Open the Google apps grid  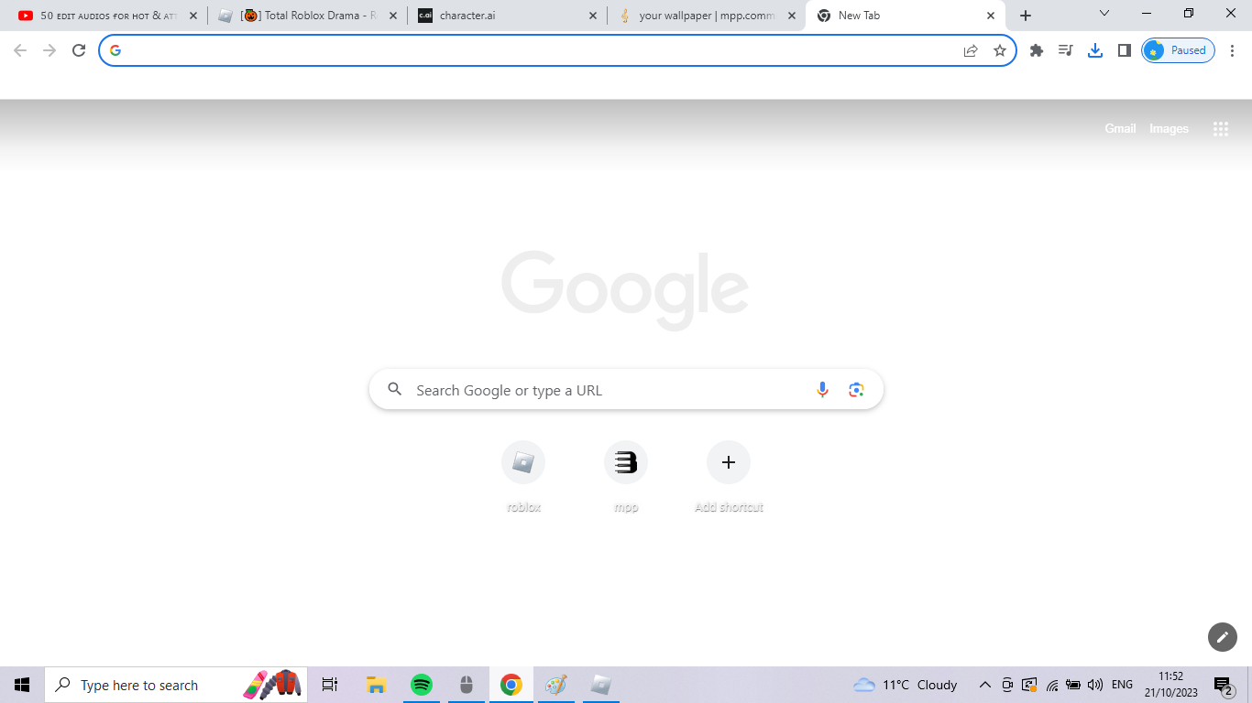coord(1221,129)
